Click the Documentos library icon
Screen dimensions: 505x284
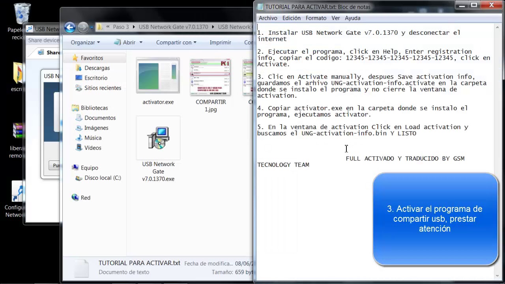pos(79,118)
